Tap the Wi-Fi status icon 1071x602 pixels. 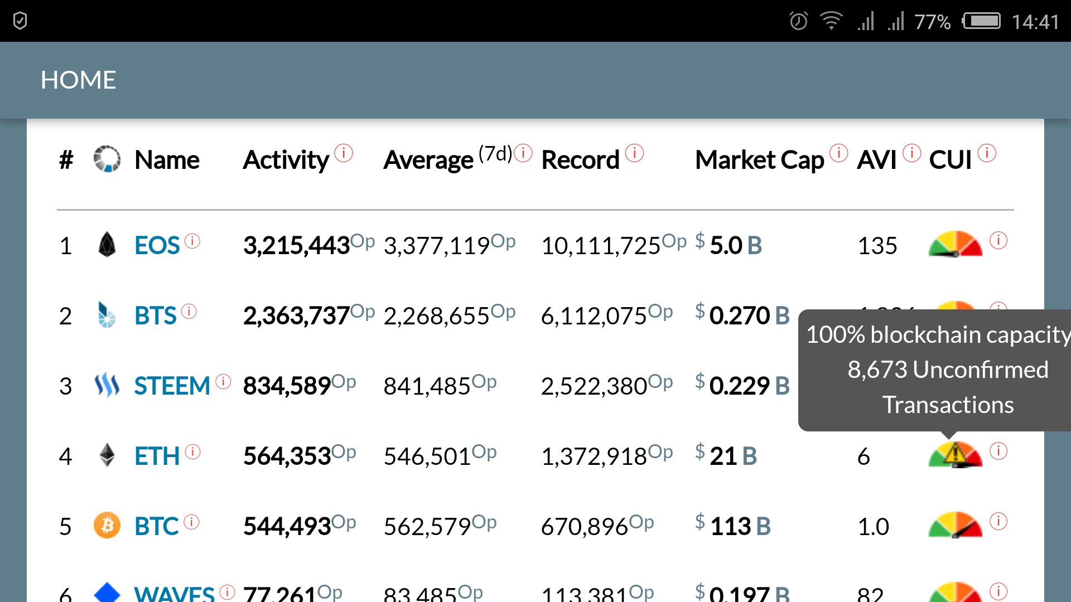coord(831,21)
